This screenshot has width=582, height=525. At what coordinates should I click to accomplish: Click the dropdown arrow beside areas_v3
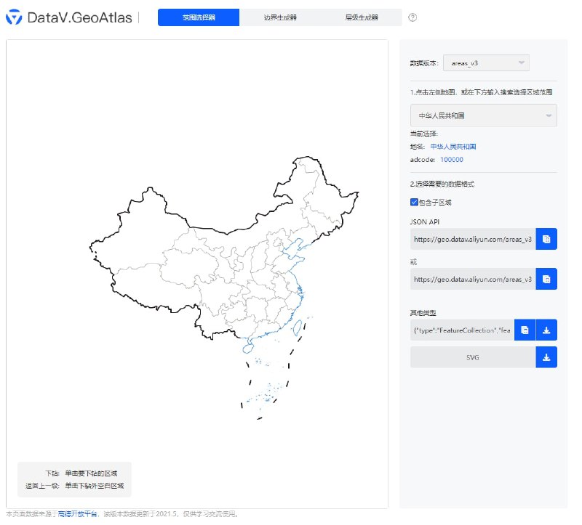[520, 62]
